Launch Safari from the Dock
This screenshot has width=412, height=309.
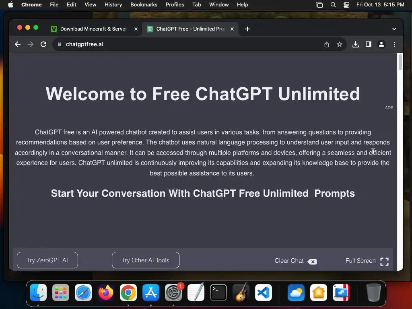(83, 293)
